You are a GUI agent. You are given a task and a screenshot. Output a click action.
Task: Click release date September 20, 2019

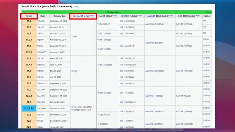click(58, 21)
